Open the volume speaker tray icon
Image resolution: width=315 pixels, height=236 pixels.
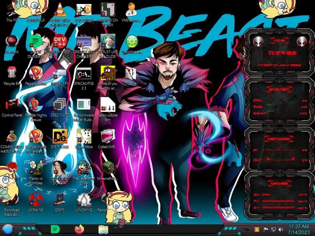(281, 229)
